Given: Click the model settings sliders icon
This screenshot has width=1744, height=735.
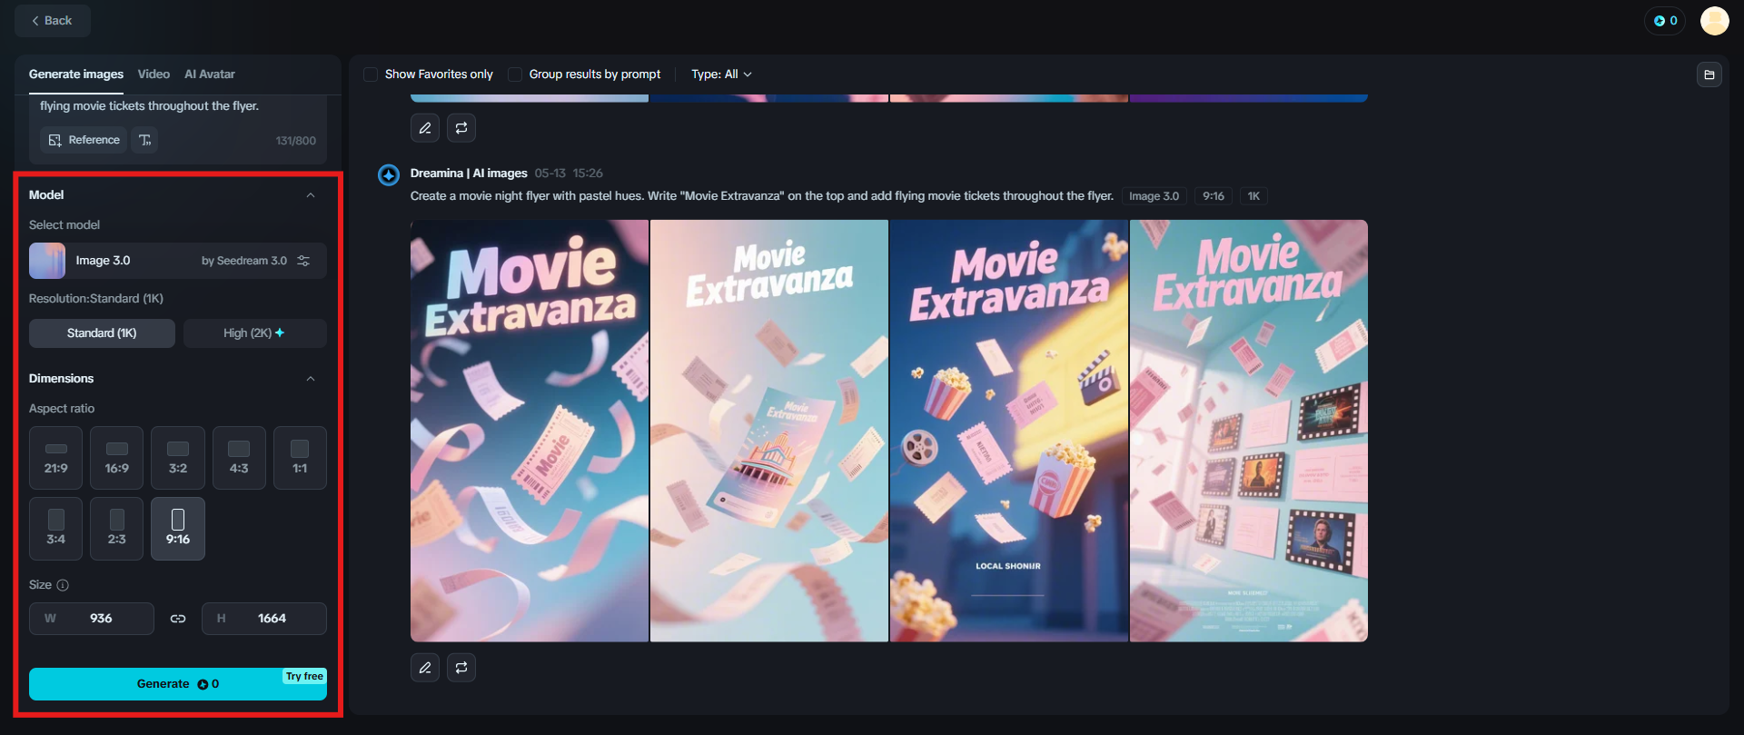Looking at the screenshot, I should [303, 261].
